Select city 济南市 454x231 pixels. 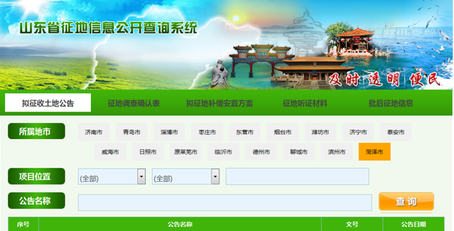[x=94, y=132]
